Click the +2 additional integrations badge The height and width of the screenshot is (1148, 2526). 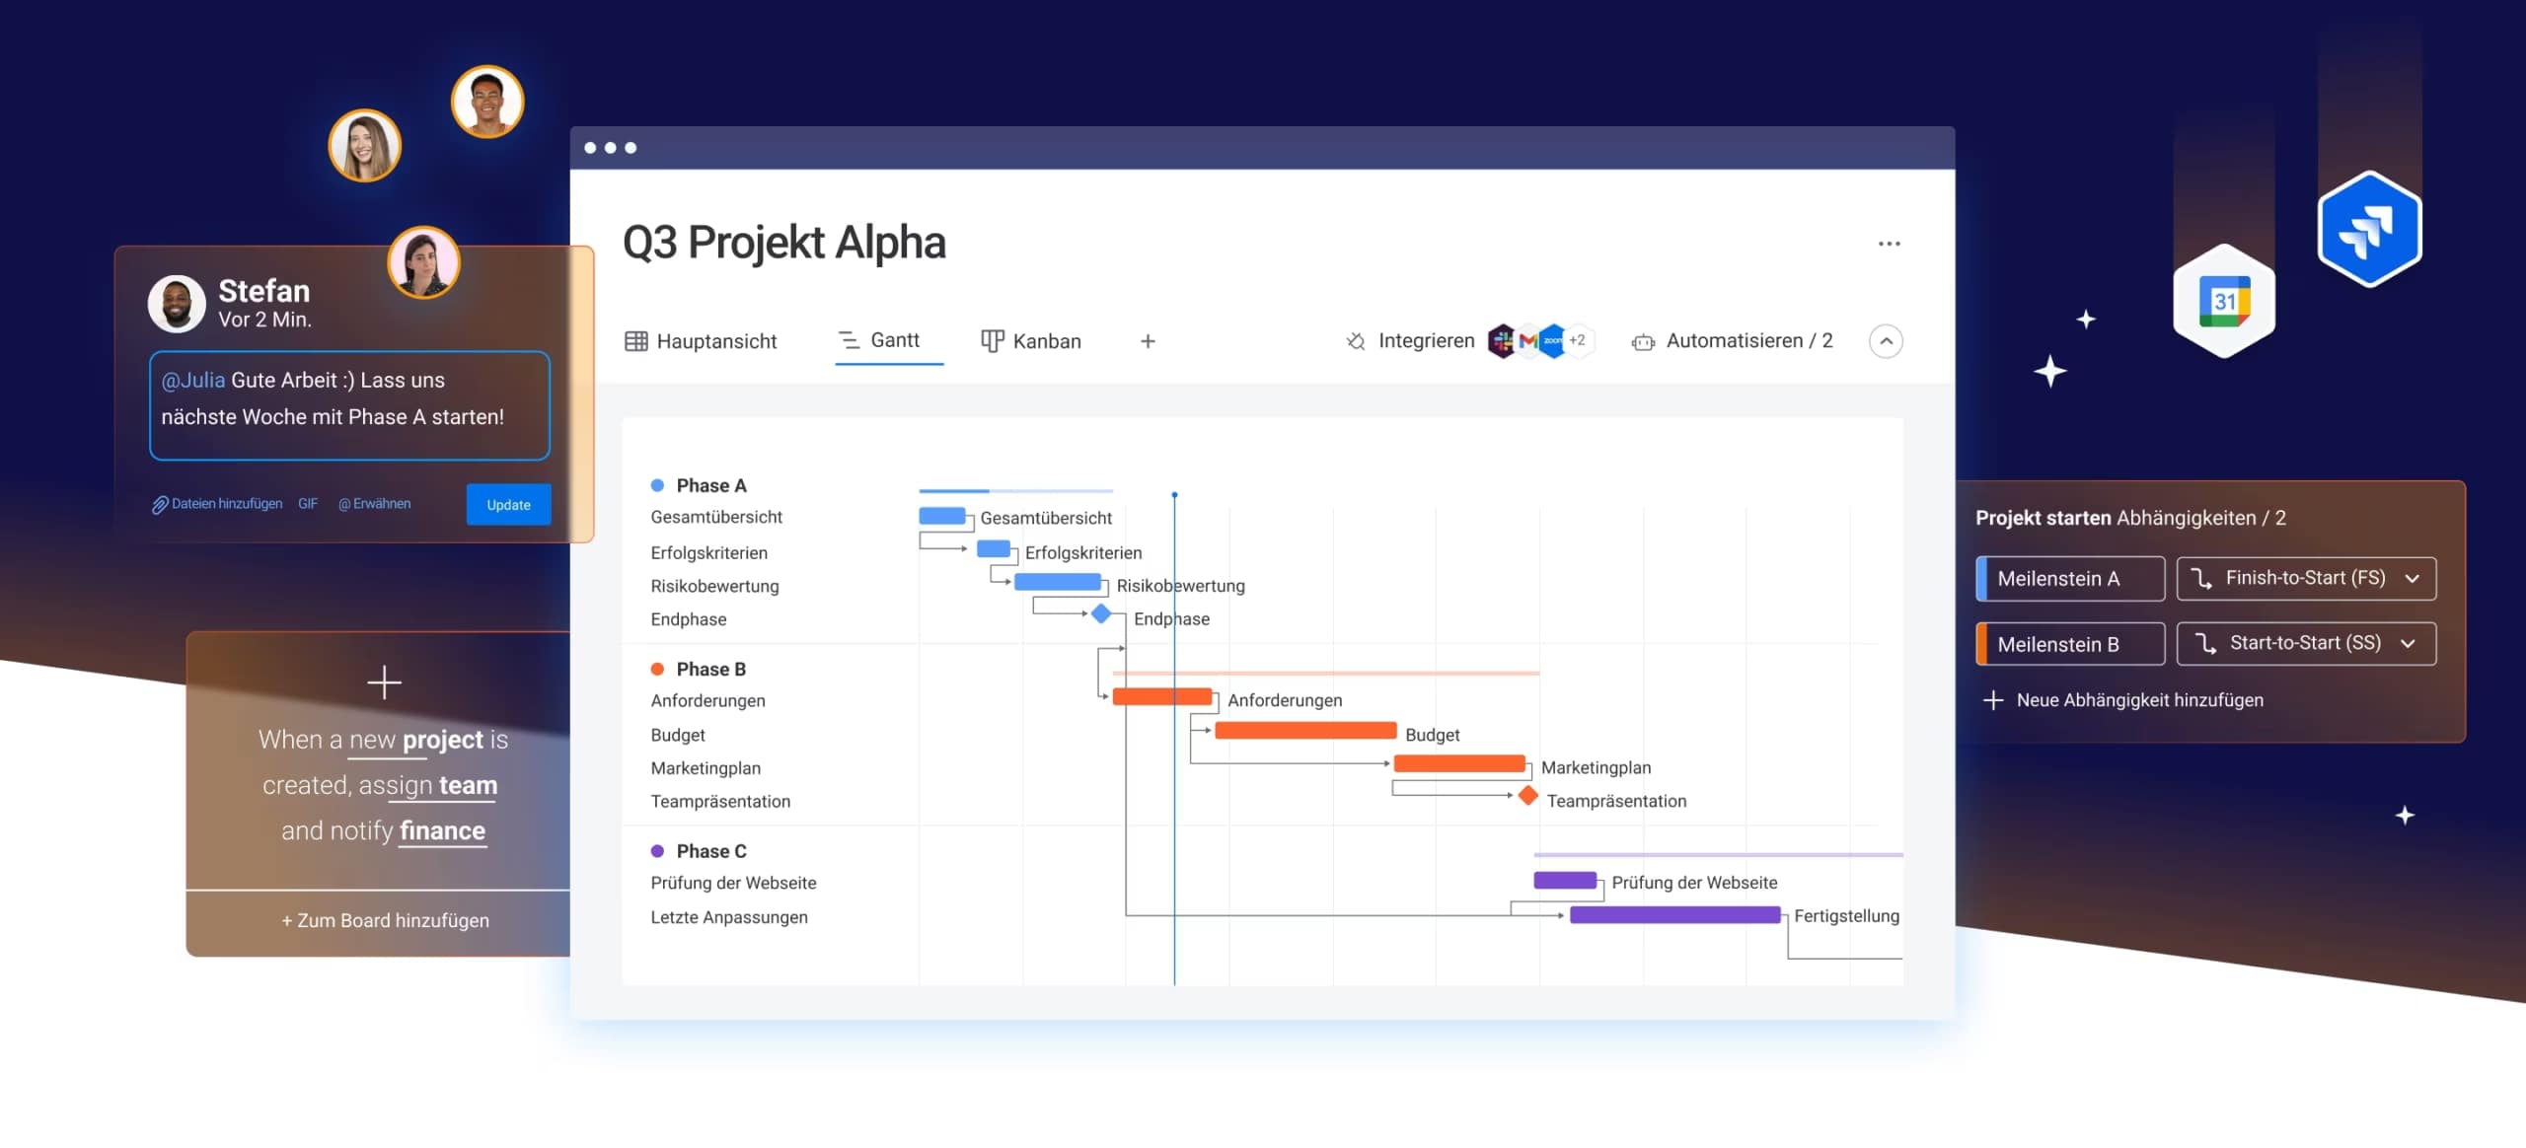coord(1580,340)
